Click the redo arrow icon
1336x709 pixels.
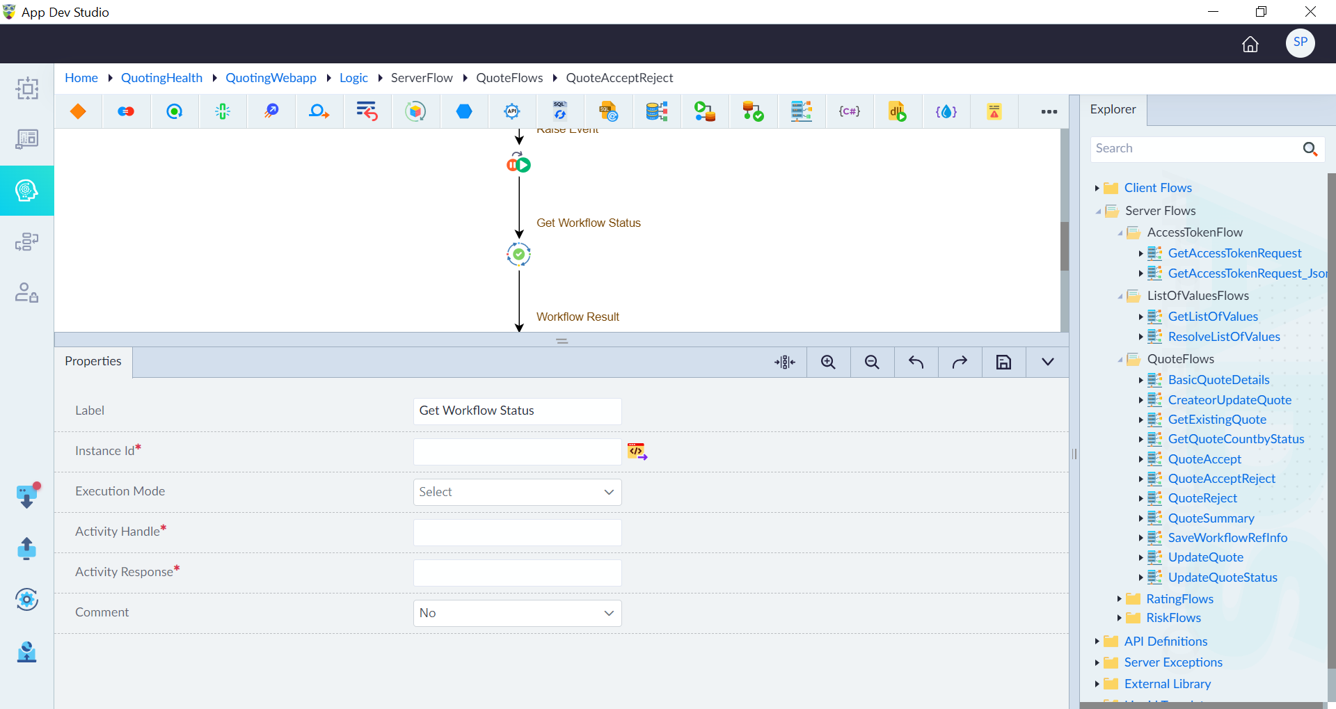tap(960, 362)
